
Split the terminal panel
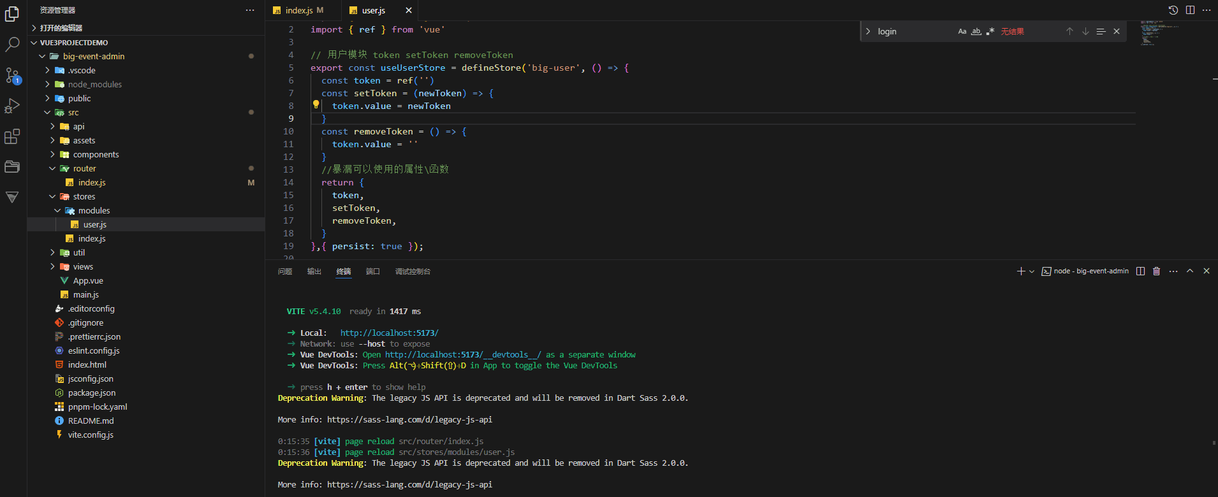[1141, 271]
